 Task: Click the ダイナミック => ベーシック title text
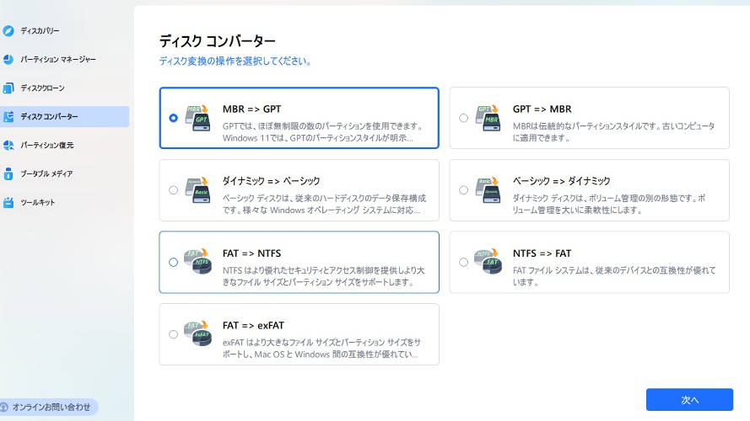point(271,181)
